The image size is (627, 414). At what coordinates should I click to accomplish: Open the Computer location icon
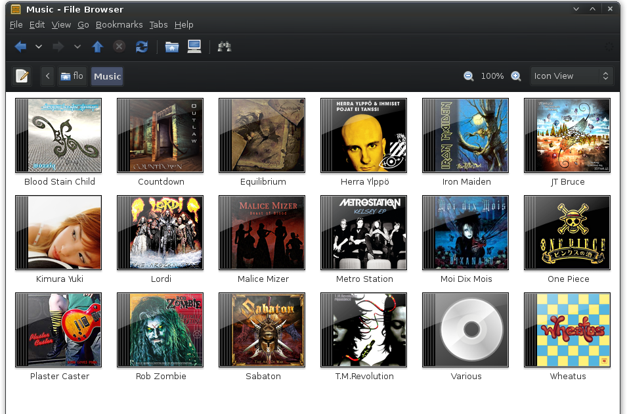click(x=194, y=47)
